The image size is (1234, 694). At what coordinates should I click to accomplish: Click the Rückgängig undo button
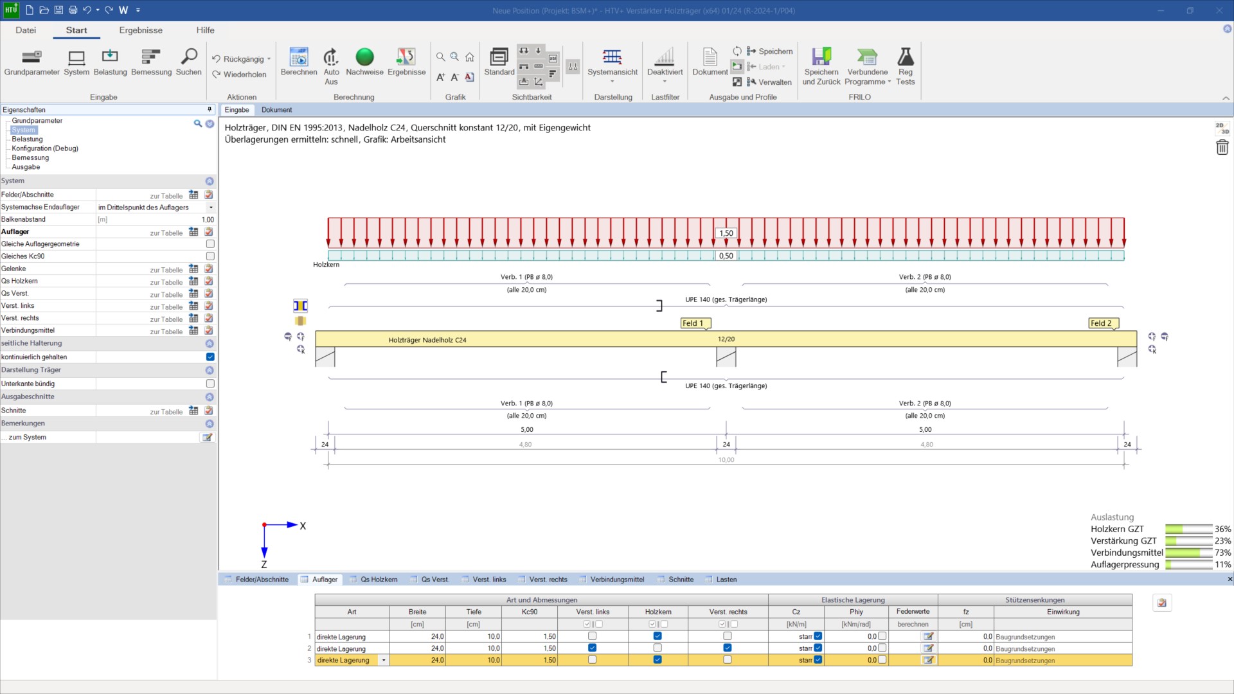[238, 59]
